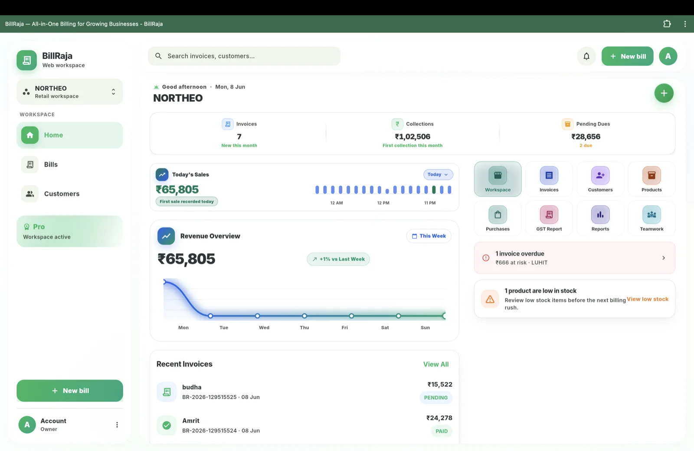The height and width of the screenshot is (451, 694).
Task: Open the Amrit invoice row
Action: tap(304, 425)
